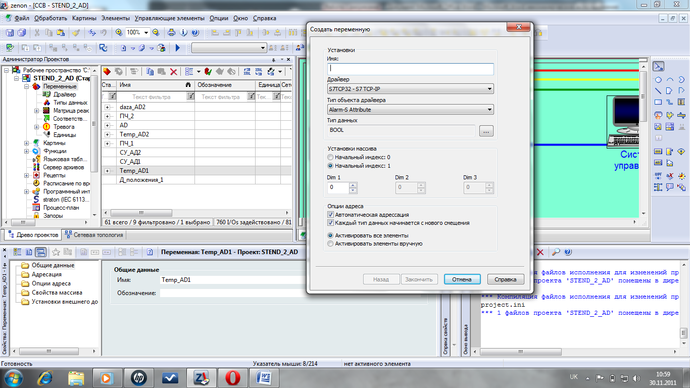Select Активировать элементы вручную radio button
Viewport: 690px width, 388px height.
point(331,244)
